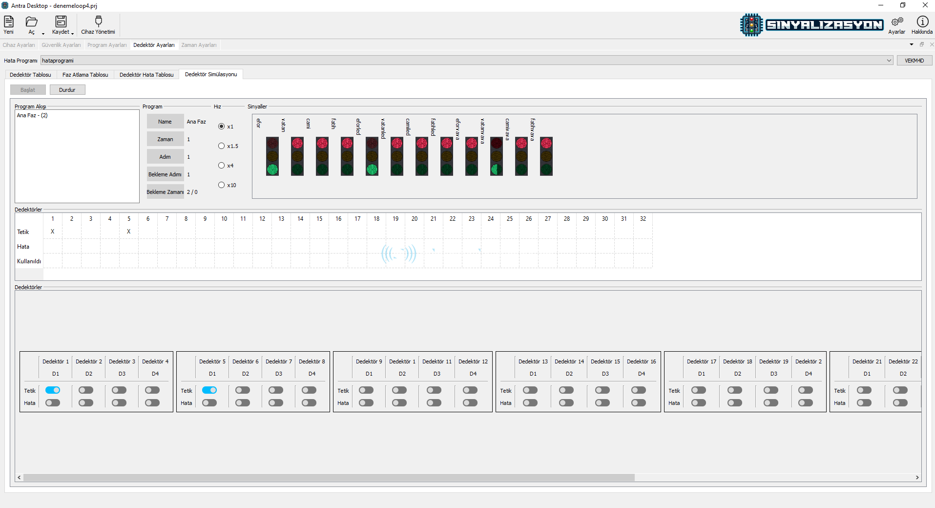Expand the Hata Programı dropdown
This screenshot has height=508, width=935.
pos(889,61)
